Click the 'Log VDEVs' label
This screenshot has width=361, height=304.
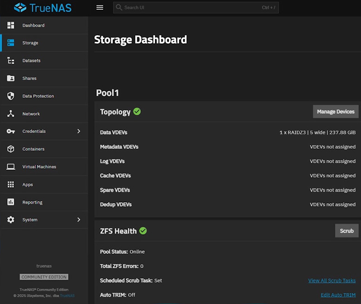[112, 161]
